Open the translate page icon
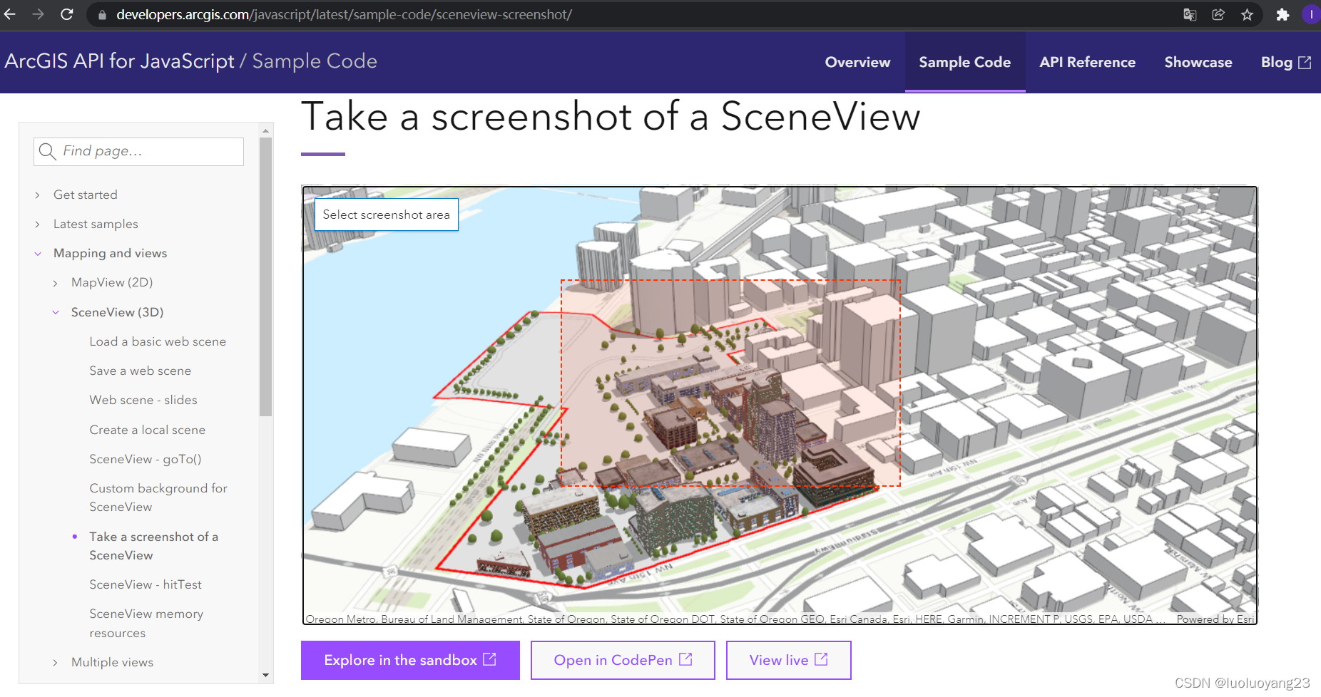This screenshot has width=1321, height=697. 1190,14
